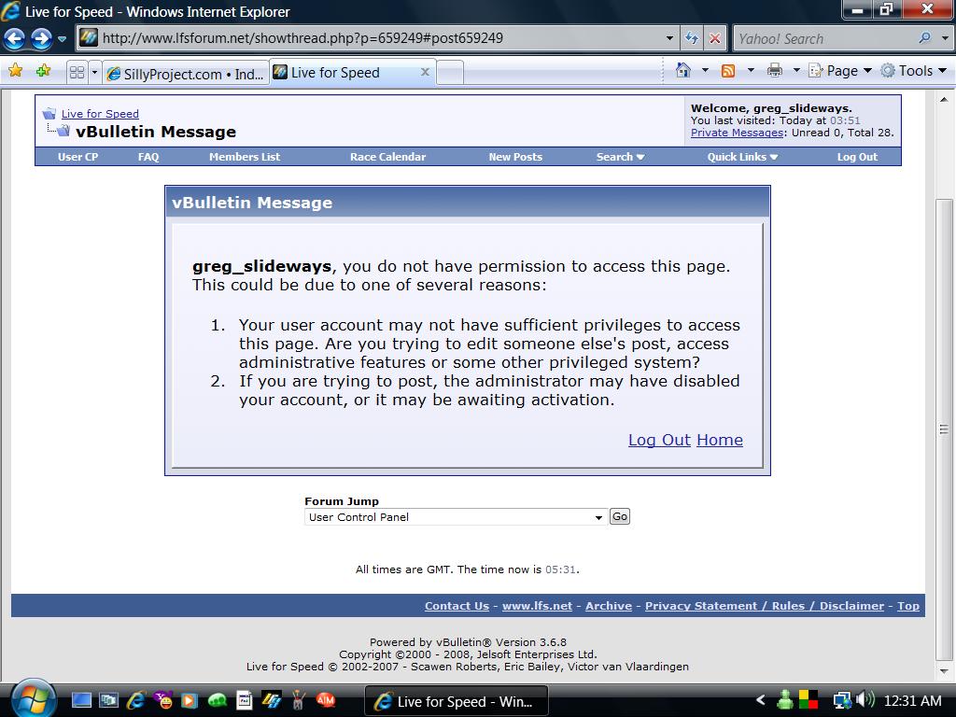Expand the address bar history dropdown
The height and width of the screenshot is (717, 956).
click(x=669, y=38)
